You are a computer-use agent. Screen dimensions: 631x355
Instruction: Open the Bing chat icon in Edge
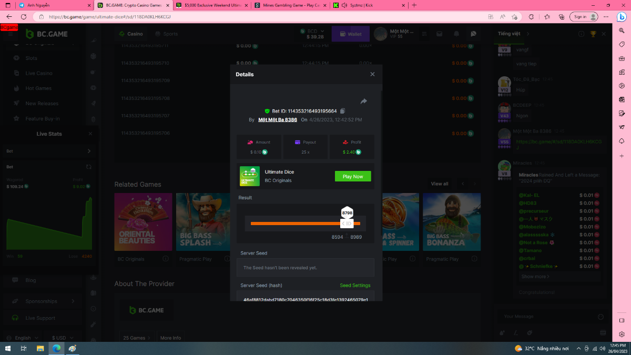pos(621,17)
